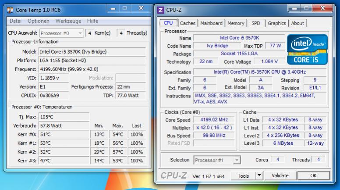Viewport: 340px width, 190px height.
Task: Switch to the Memory tab
Action: coord(236,23)
